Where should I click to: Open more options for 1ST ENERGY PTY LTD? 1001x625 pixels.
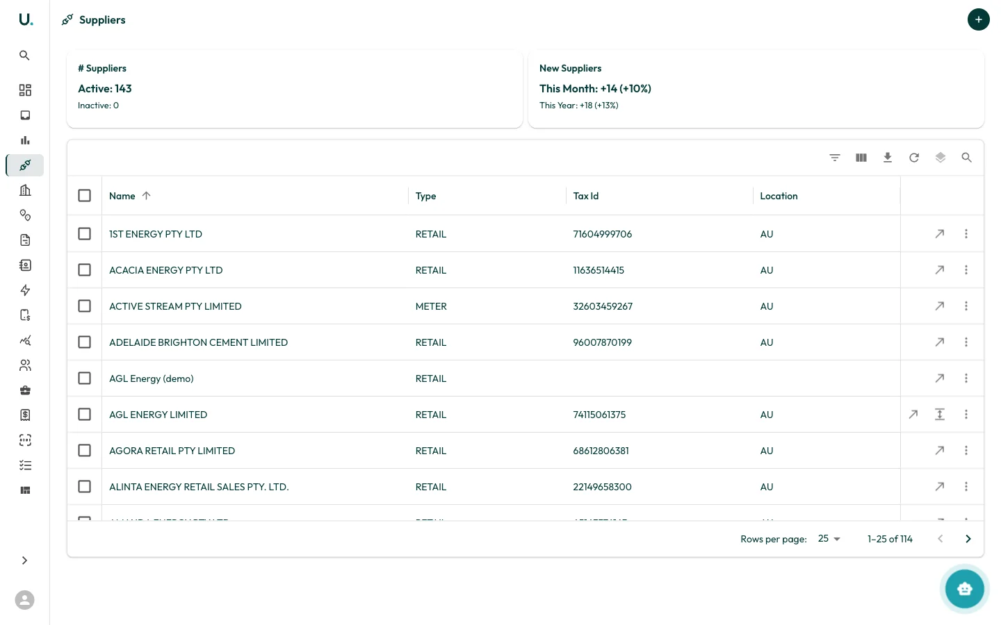point(966,234)
